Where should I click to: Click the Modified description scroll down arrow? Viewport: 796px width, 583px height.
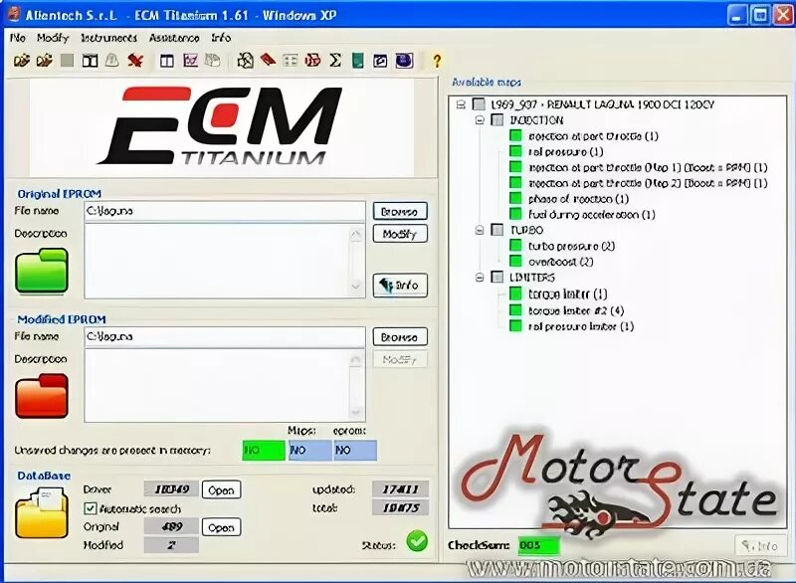356,412
